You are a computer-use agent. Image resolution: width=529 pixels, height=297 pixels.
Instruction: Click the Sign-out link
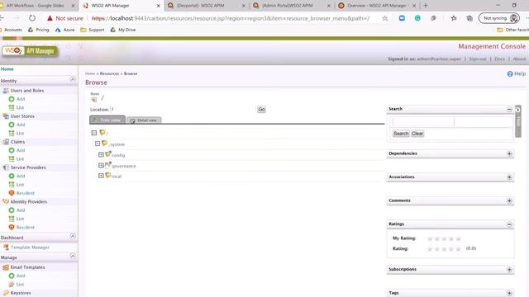click(x=478, y=59)
